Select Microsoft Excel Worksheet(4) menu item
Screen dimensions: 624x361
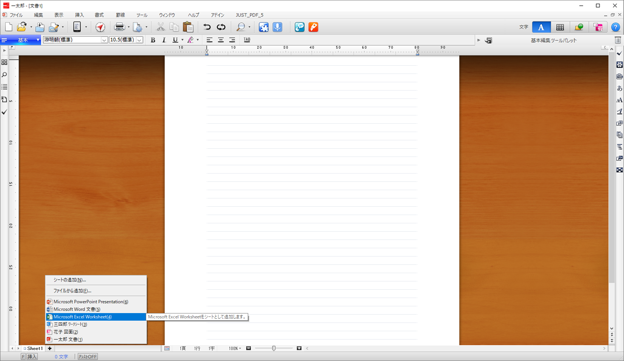point(83,317)
